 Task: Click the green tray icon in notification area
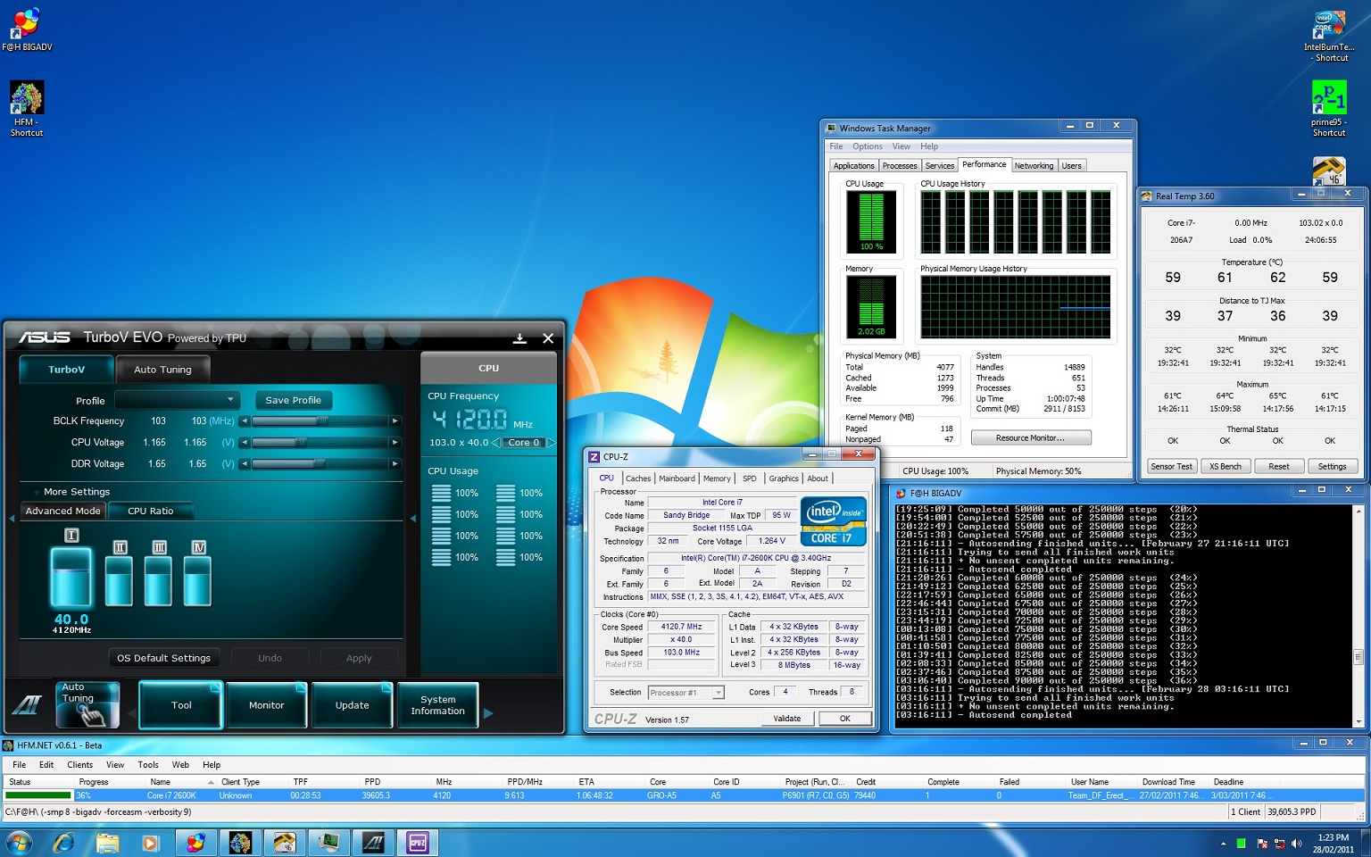1241,843
